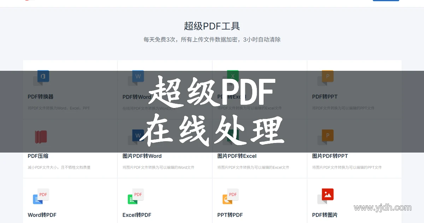
Task: Open the PDF转换器 tool icon
Action: click(x=41, y=78)
